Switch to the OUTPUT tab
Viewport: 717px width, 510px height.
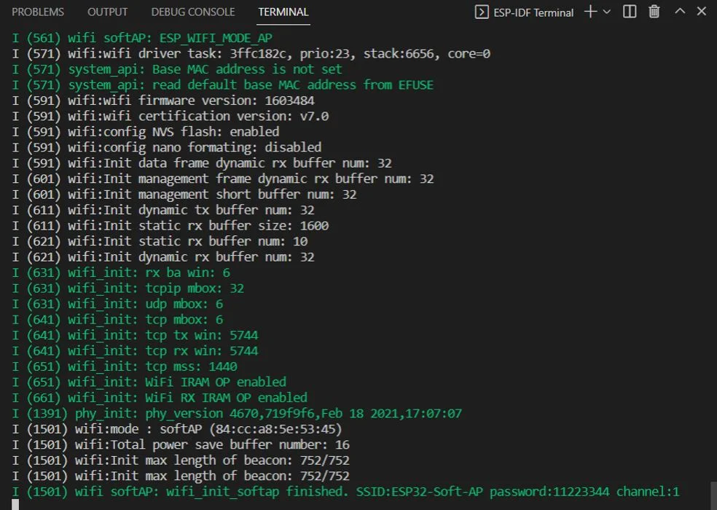click(x=107, y=12)
